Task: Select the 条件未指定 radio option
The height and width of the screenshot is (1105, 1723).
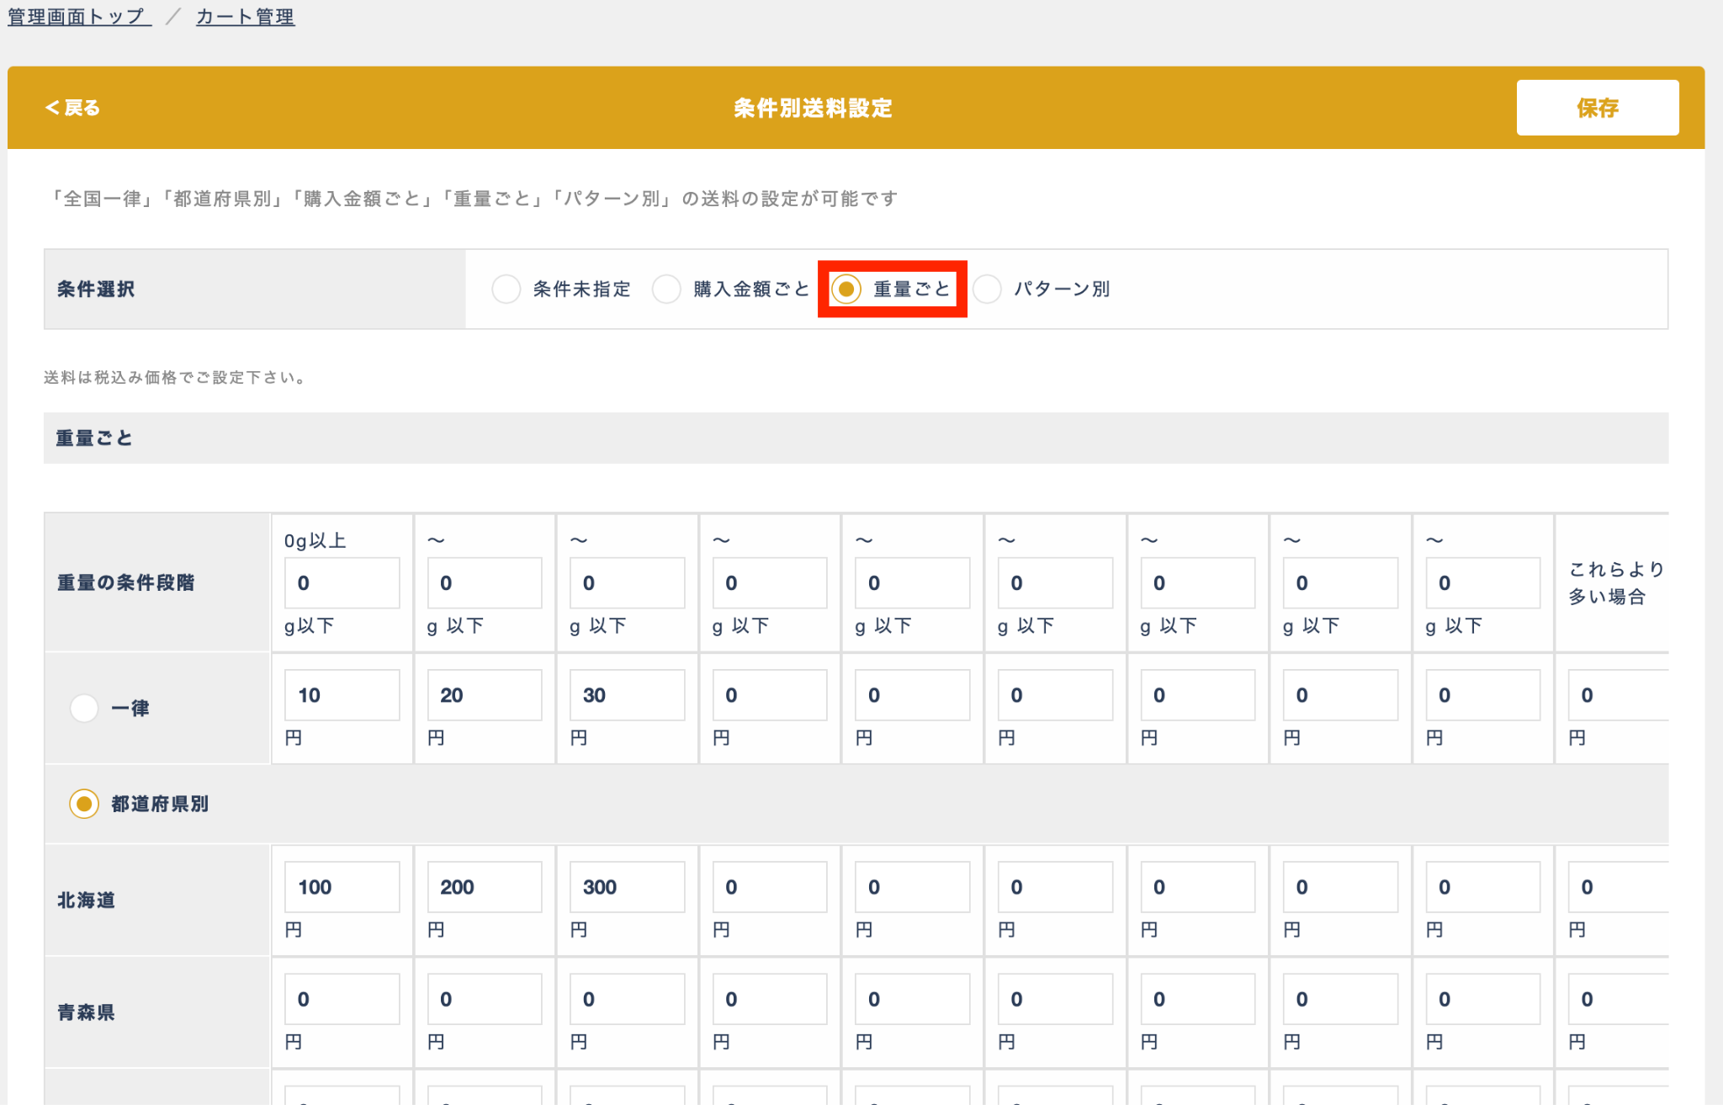Action: tap(506, 290)
